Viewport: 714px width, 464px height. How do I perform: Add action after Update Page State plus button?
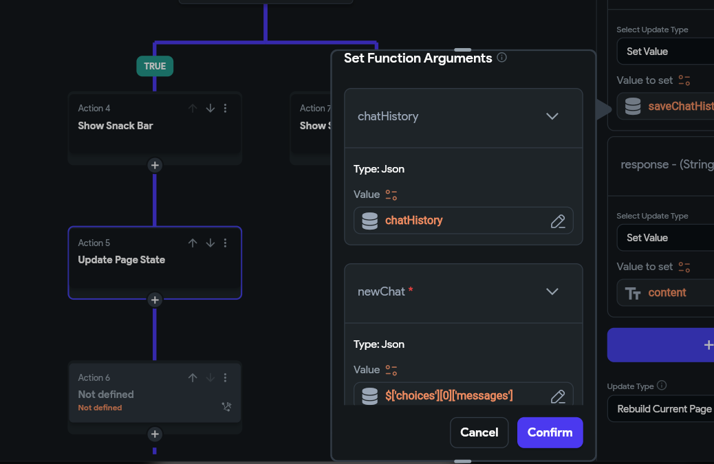(x=155, y=300)
